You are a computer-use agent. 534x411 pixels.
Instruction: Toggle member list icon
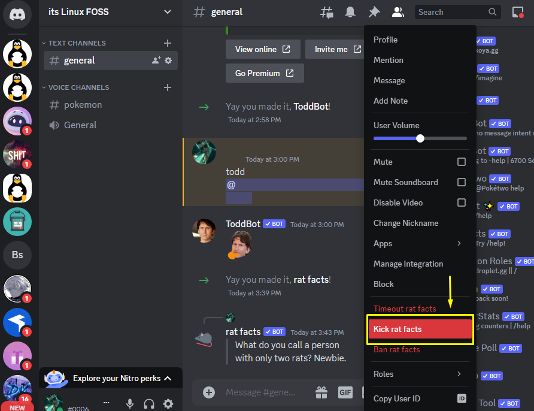click(398, 12)
